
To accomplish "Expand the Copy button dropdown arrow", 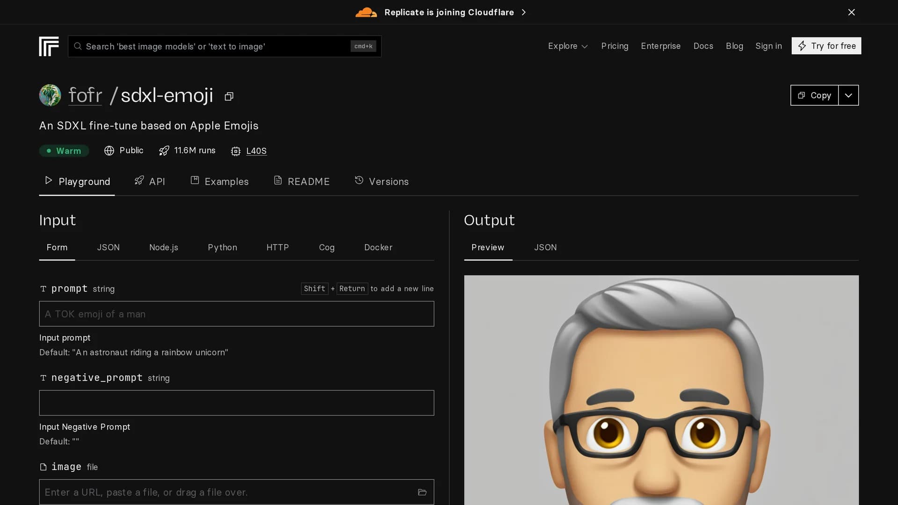I will (848, 95).
